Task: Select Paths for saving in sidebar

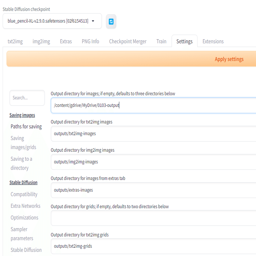Action: 26,126
